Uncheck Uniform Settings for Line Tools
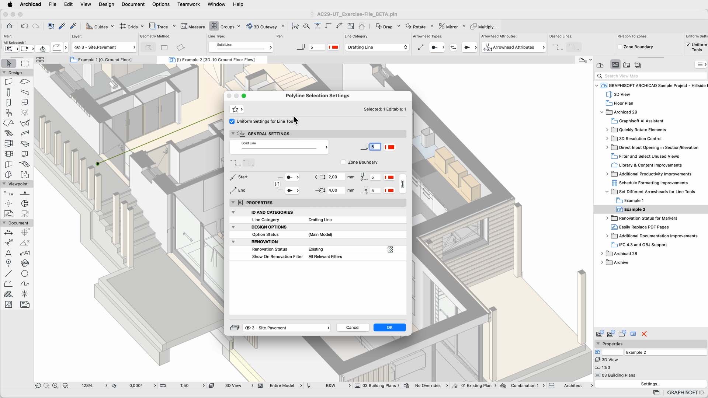 click(232, 121)
